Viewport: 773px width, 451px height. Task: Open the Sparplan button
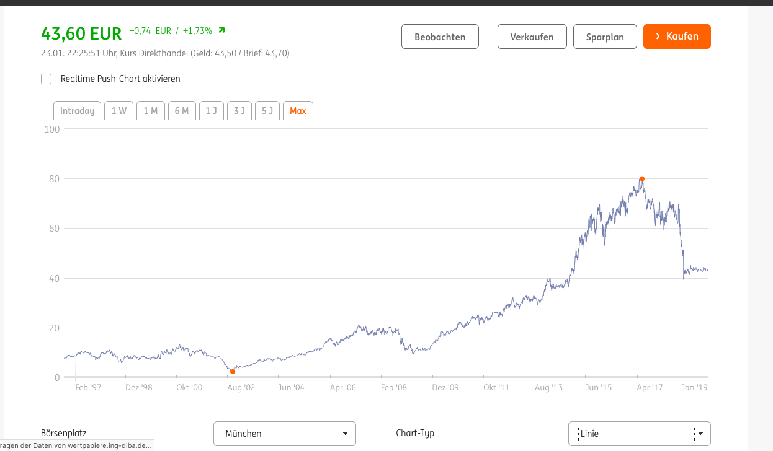[x=604, y=37]
